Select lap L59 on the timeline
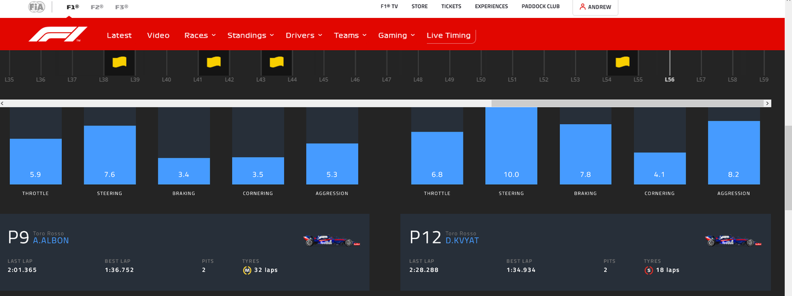 tap(764, 80)
